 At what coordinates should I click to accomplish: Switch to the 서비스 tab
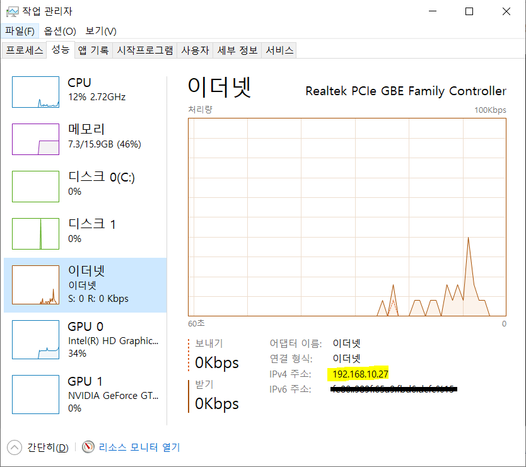[x=279, y=50]
